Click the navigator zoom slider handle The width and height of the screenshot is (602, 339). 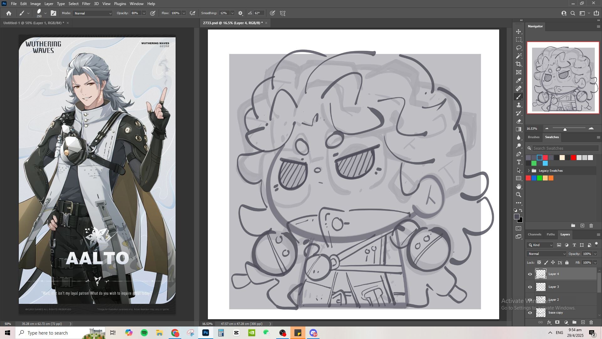click(x=565, y=129)
